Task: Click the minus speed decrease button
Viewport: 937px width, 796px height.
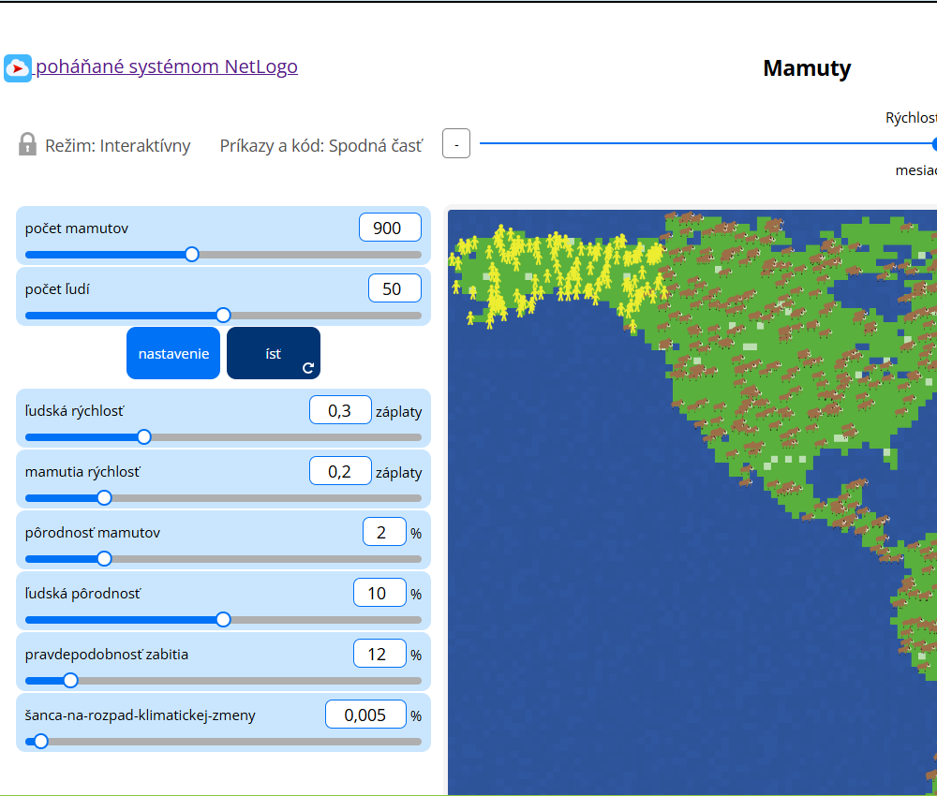Action: (x=456, y=144)
